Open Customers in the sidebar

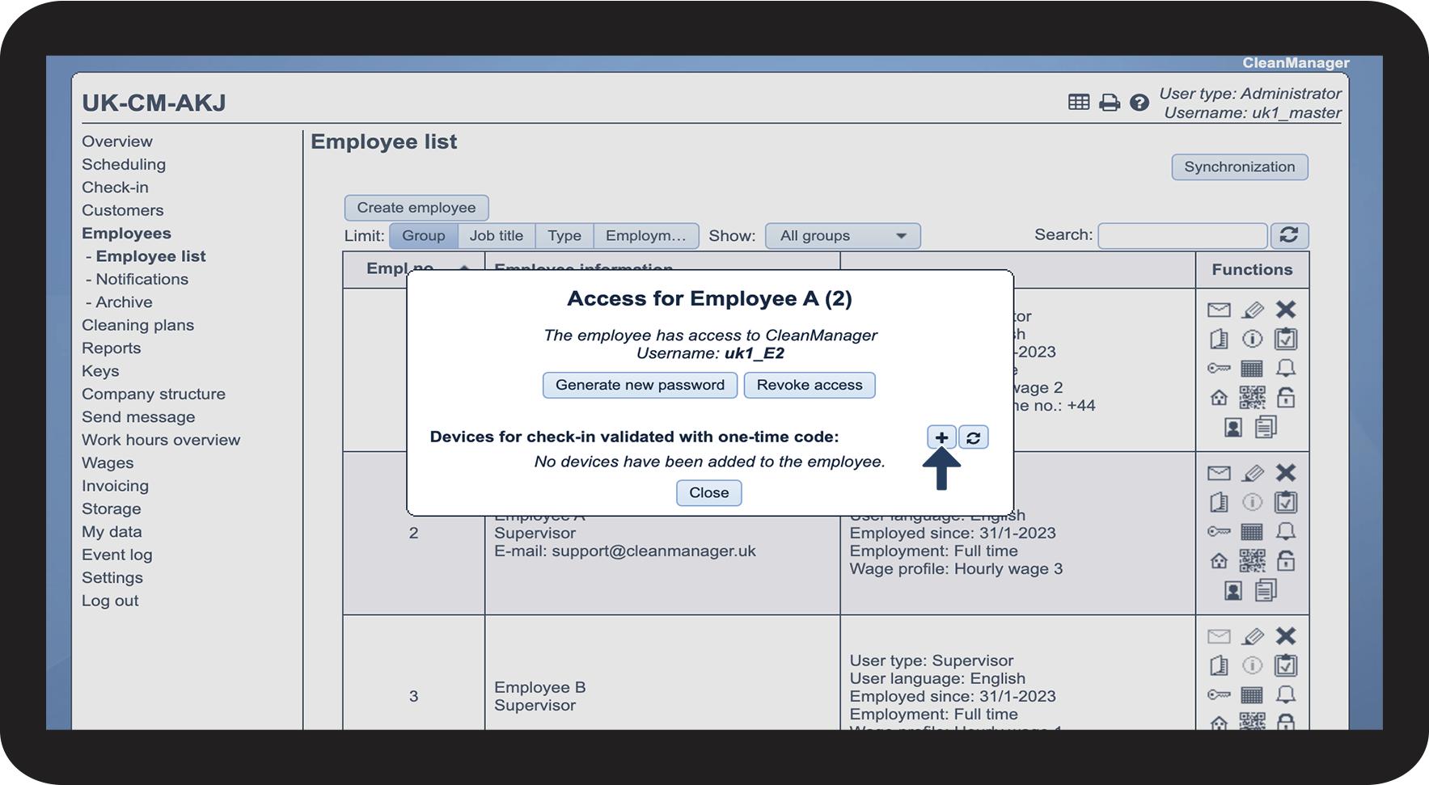[x=123, y=210]
